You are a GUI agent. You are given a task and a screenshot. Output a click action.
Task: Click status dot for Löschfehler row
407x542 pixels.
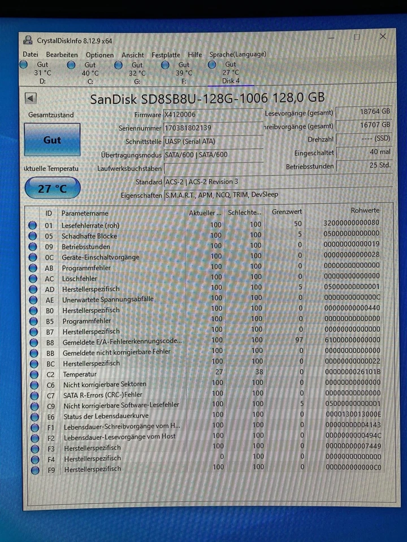click(33, 278)
